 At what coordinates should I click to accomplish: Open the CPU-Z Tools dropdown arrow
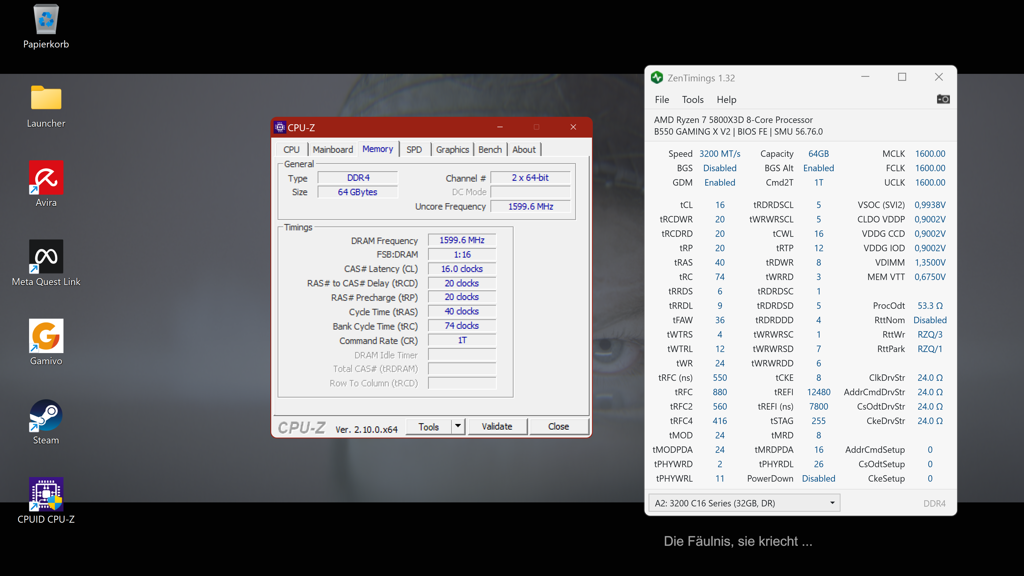pyautogui.click(x=458, y=426)
